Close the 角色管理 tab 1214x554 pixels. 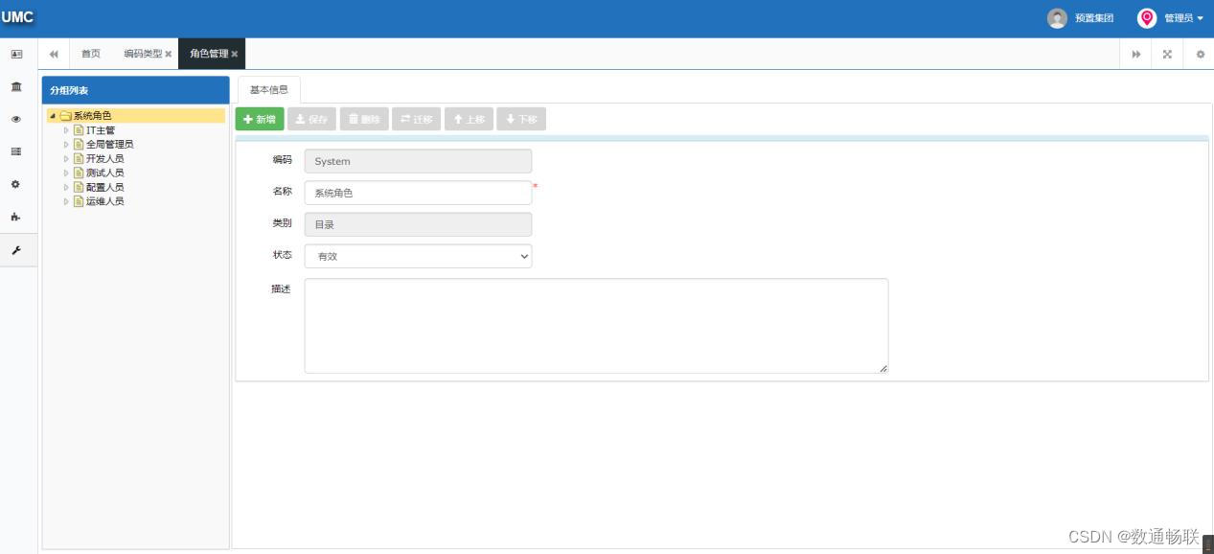click(235, 55)
